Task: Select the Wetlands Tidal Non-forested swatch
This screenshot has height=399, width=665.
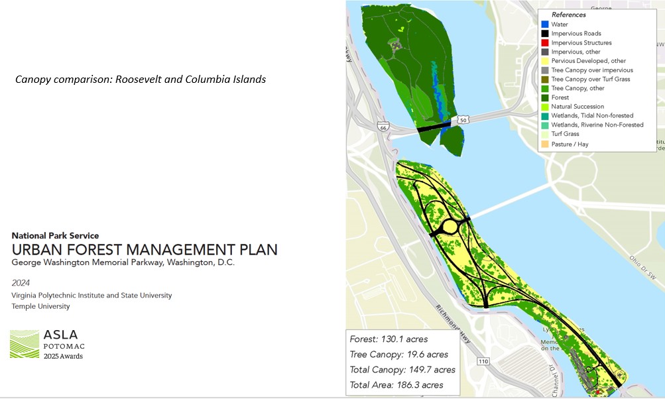Action: [545, 116]
